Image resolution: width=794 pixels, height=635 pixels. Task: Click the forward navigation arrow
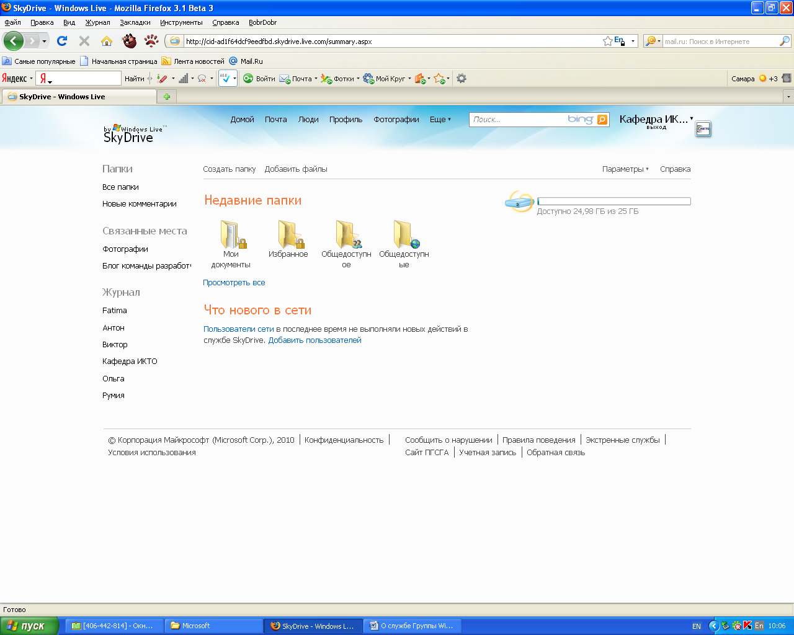click(x=32, y=41)
